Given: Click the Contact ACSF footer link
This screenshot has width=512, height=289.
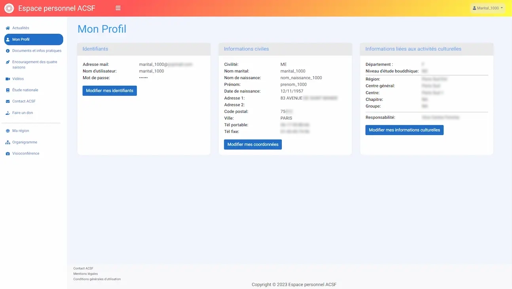Looking at the screenshot, I should pyautogui.click(x=83, y=268).
